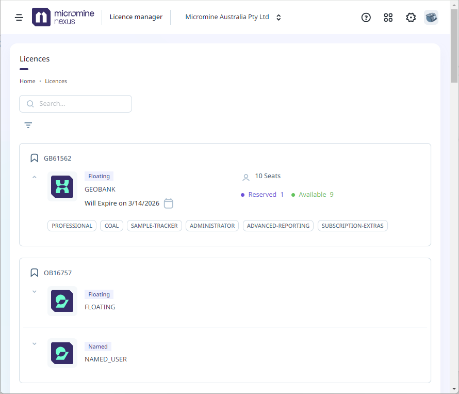Click the user profile avatar
Screen dimensions: 459x394
431,17
